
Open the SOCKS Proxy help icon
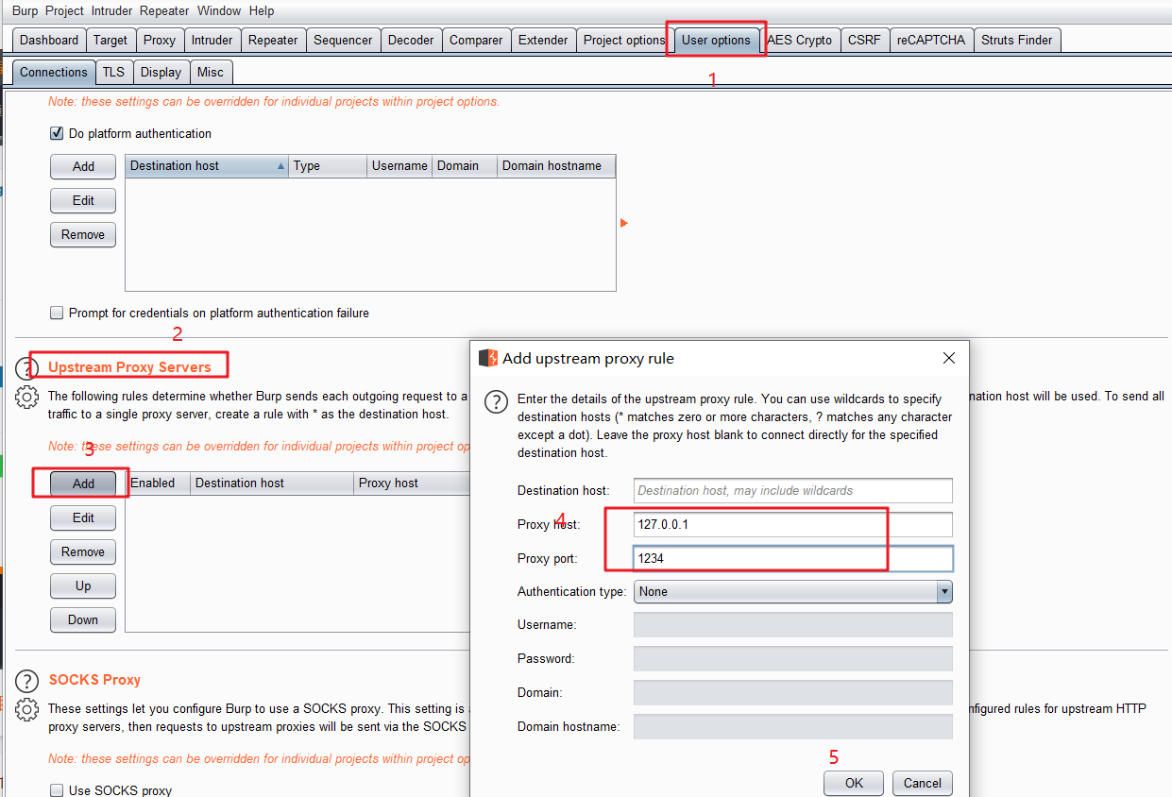point(26,680)
